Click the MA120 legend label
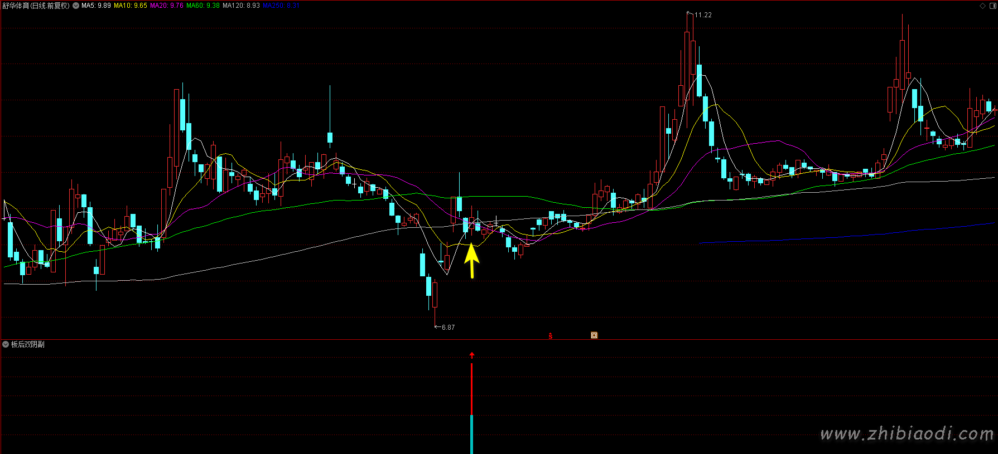The width and height of the screenshot is (998, 454). coord(241,6)
